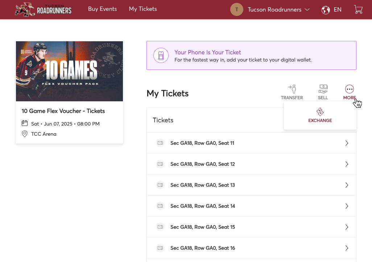372x262 pixels.
Task: Select Sec GA18, Row GA0, Seat 15 text
Action: click(x=203, y=227)
